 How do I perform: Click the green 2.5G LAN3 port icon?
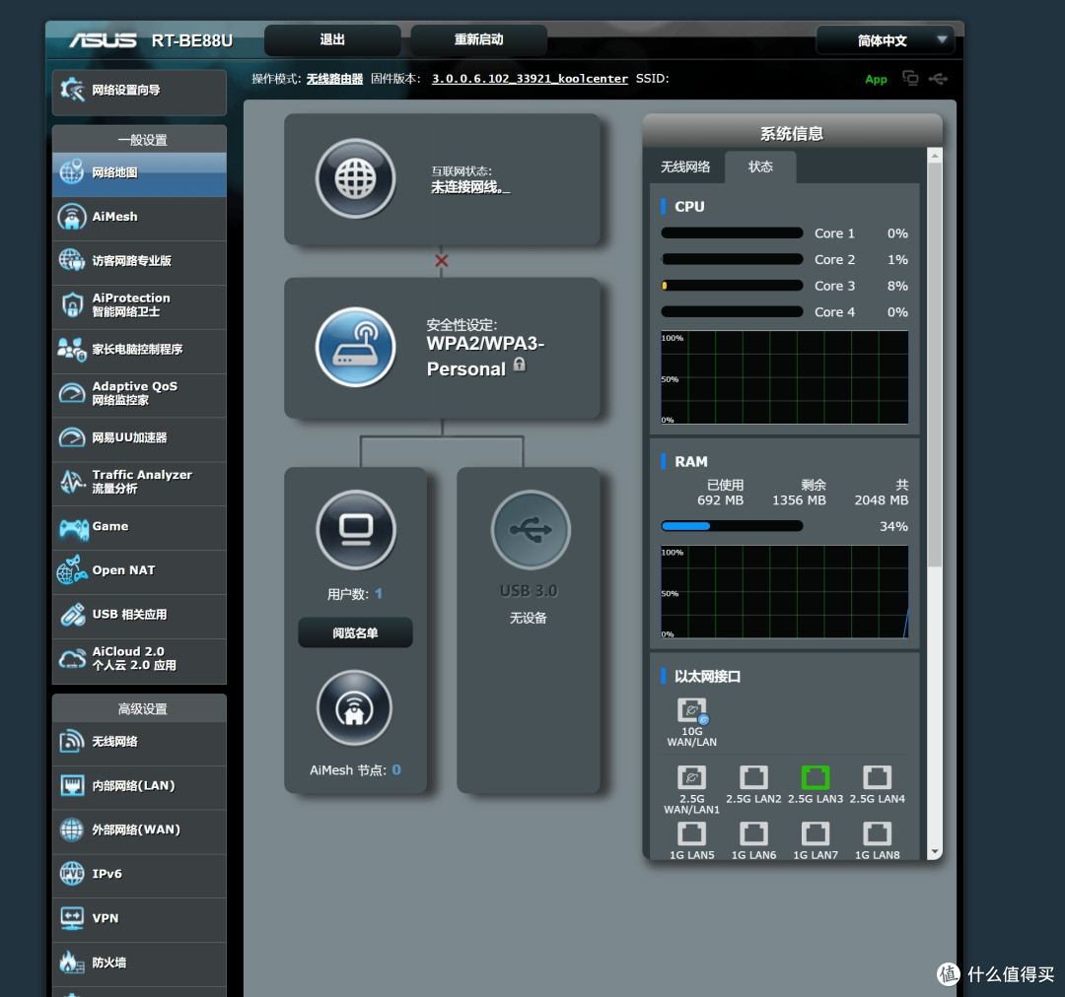click(815, 777)
